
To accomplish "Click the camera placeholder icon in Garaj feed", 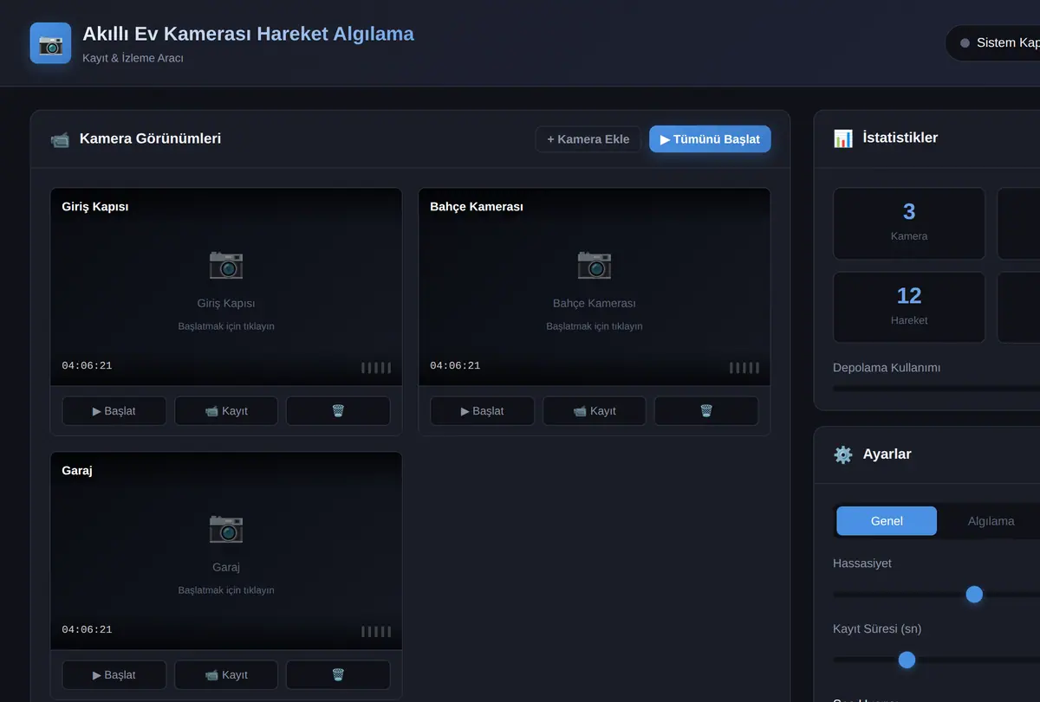I will tap(226, 527).
